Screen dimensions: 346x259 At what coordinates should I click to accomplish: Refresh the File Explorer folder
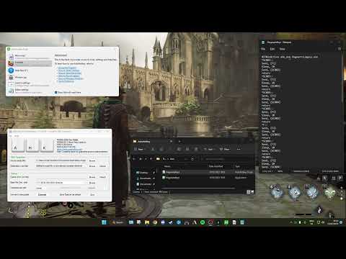pos(192,159)
